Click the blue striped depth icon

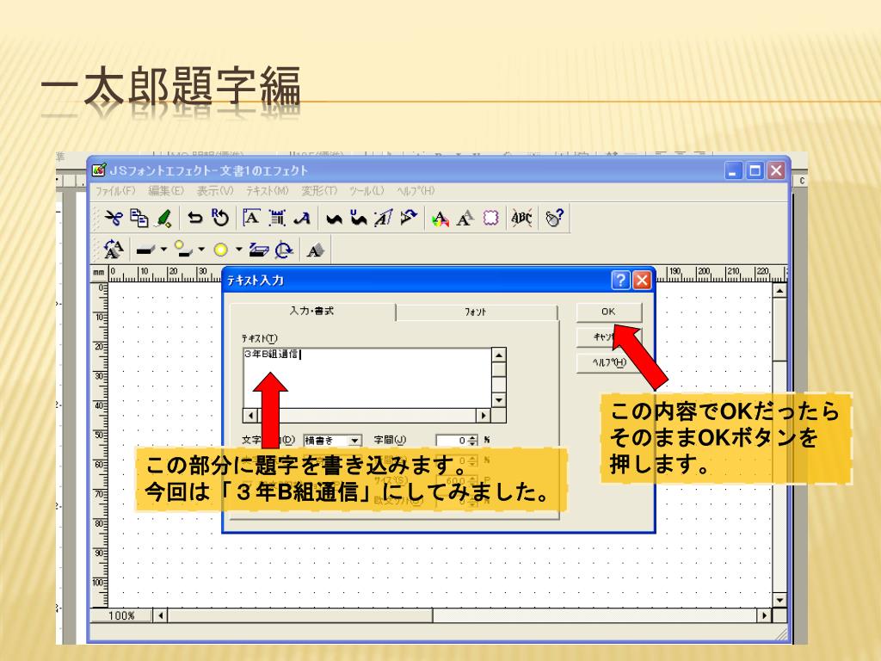258,250
